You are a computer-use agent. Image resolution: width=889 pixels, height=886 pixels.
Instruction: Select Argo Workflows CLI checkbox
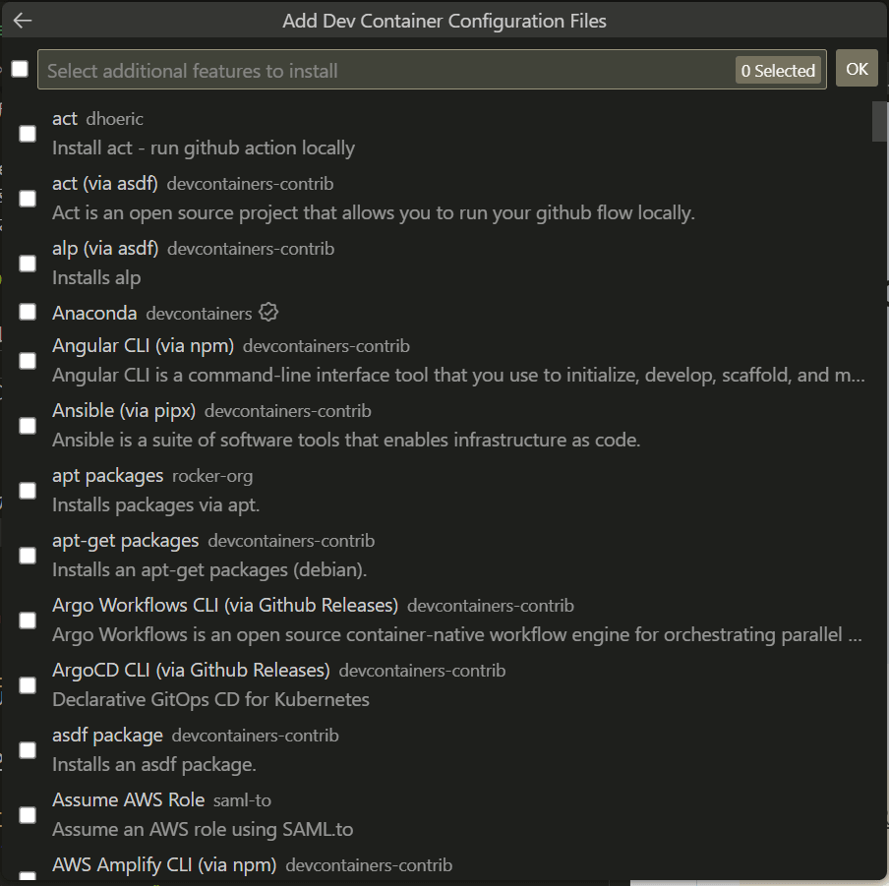point(28,620)
